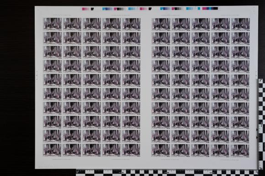The image size is (265, 176).
Task: Select the first stamp in the left pane's bottom row
Action: tap(53, 150)
